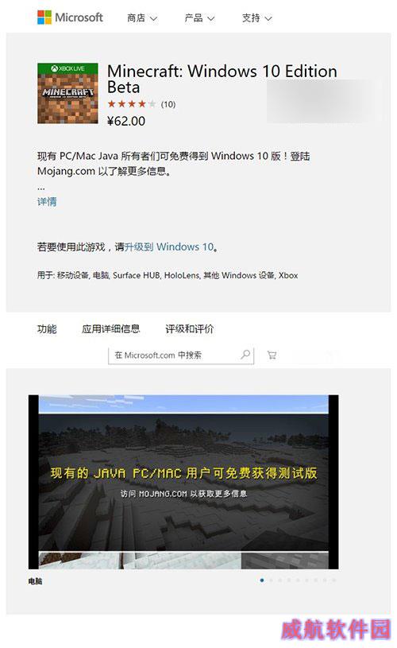Image resolution: width=397 pixels, height=648 pixels.
Task: Click the Minecraft: Windows 10 Edition title
Action: coord(222,79)
